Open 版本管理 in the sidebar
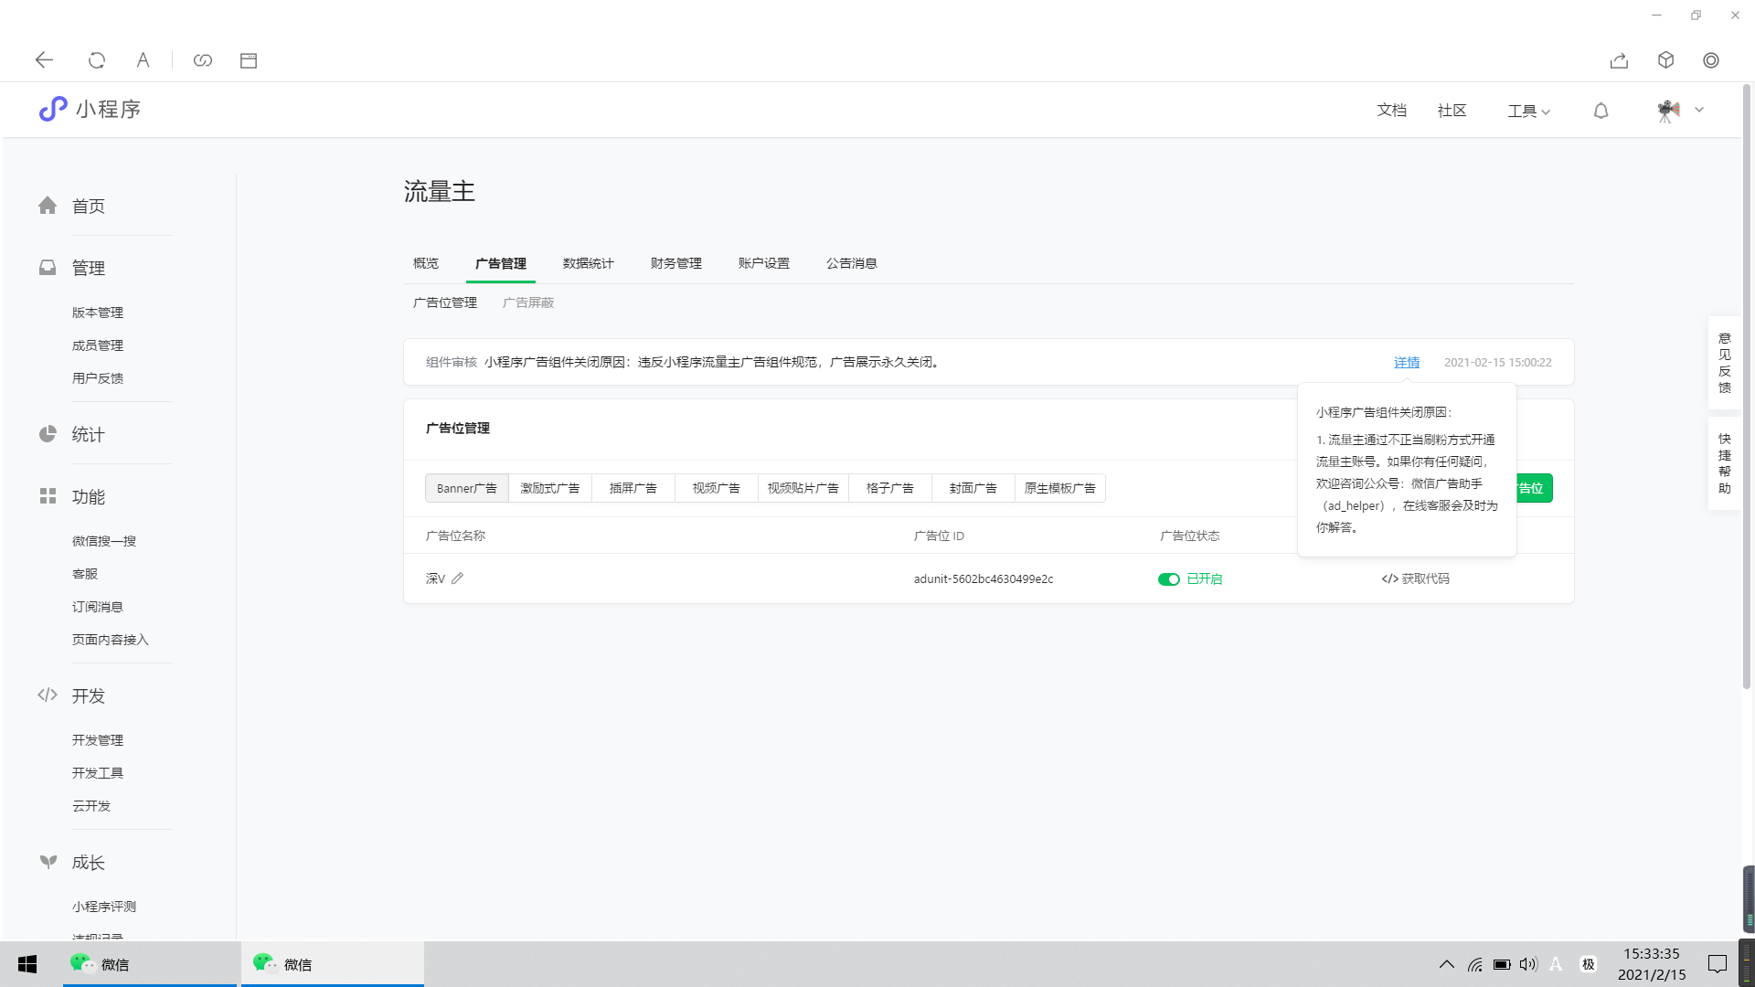The width and height of the screenshot is (1755, 987). [98, 313]
